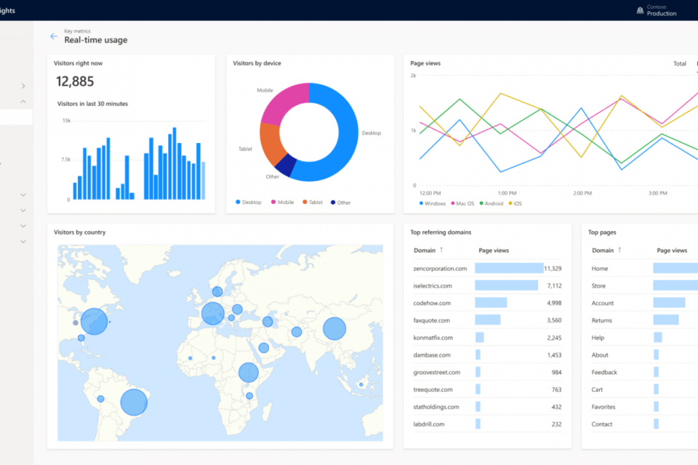Viewport: 698px width, 465px height.
Task: Collapse the open sidebar section with up chevron
Action: pos(23,102)
